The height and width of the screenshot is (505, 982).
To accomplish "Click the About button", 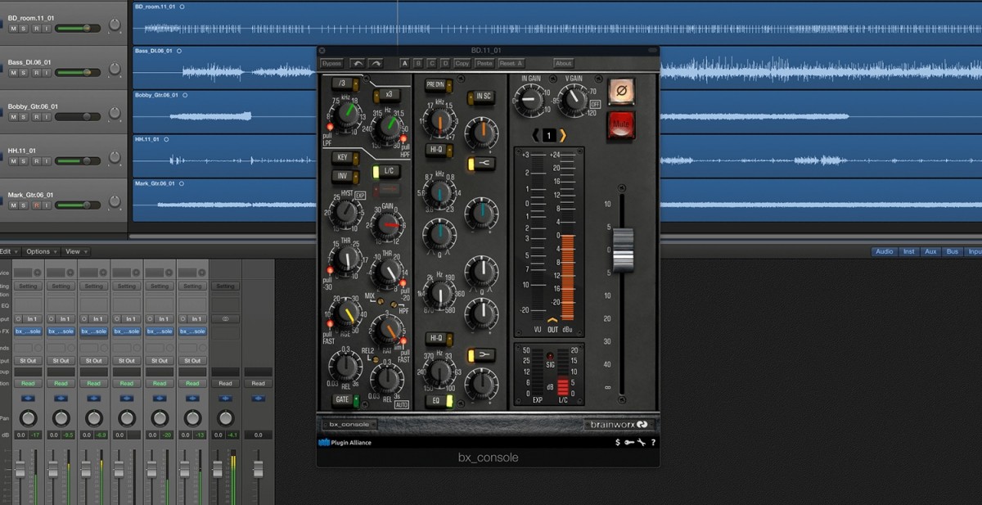I will [x=563, y=63].
